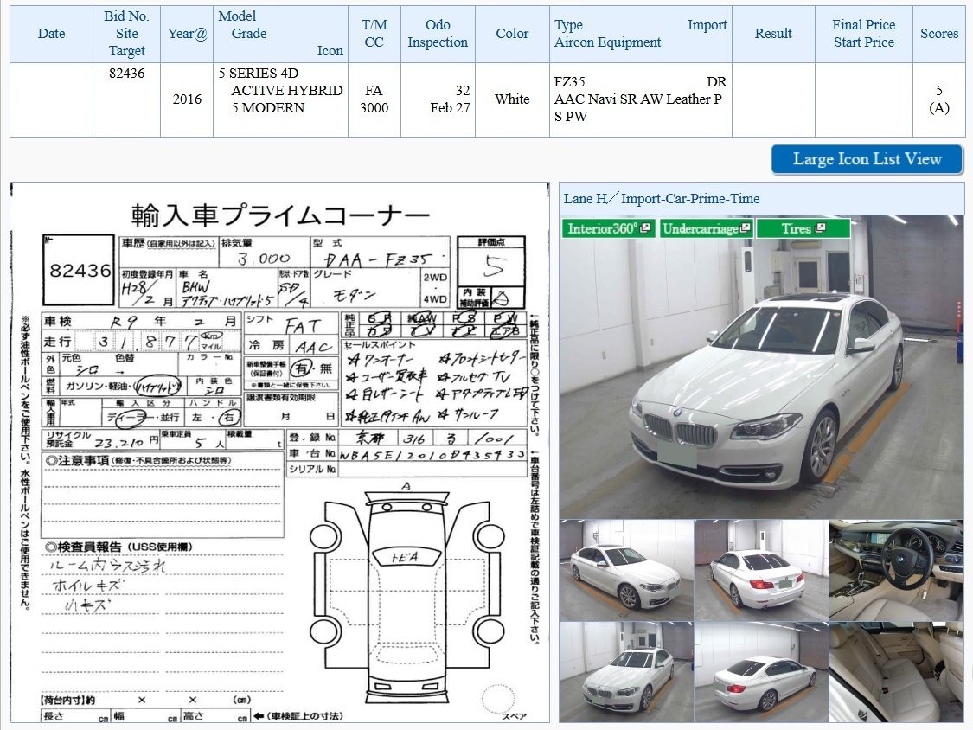The height and width of the screenshot is (730, 973).
Task: Select the front-right angle car thumbnail
Action: click(x=626, y=570)
